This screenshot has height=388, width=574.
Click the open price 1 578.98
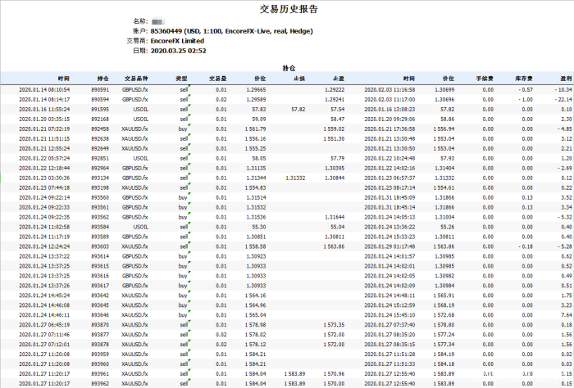click(256, 325)
